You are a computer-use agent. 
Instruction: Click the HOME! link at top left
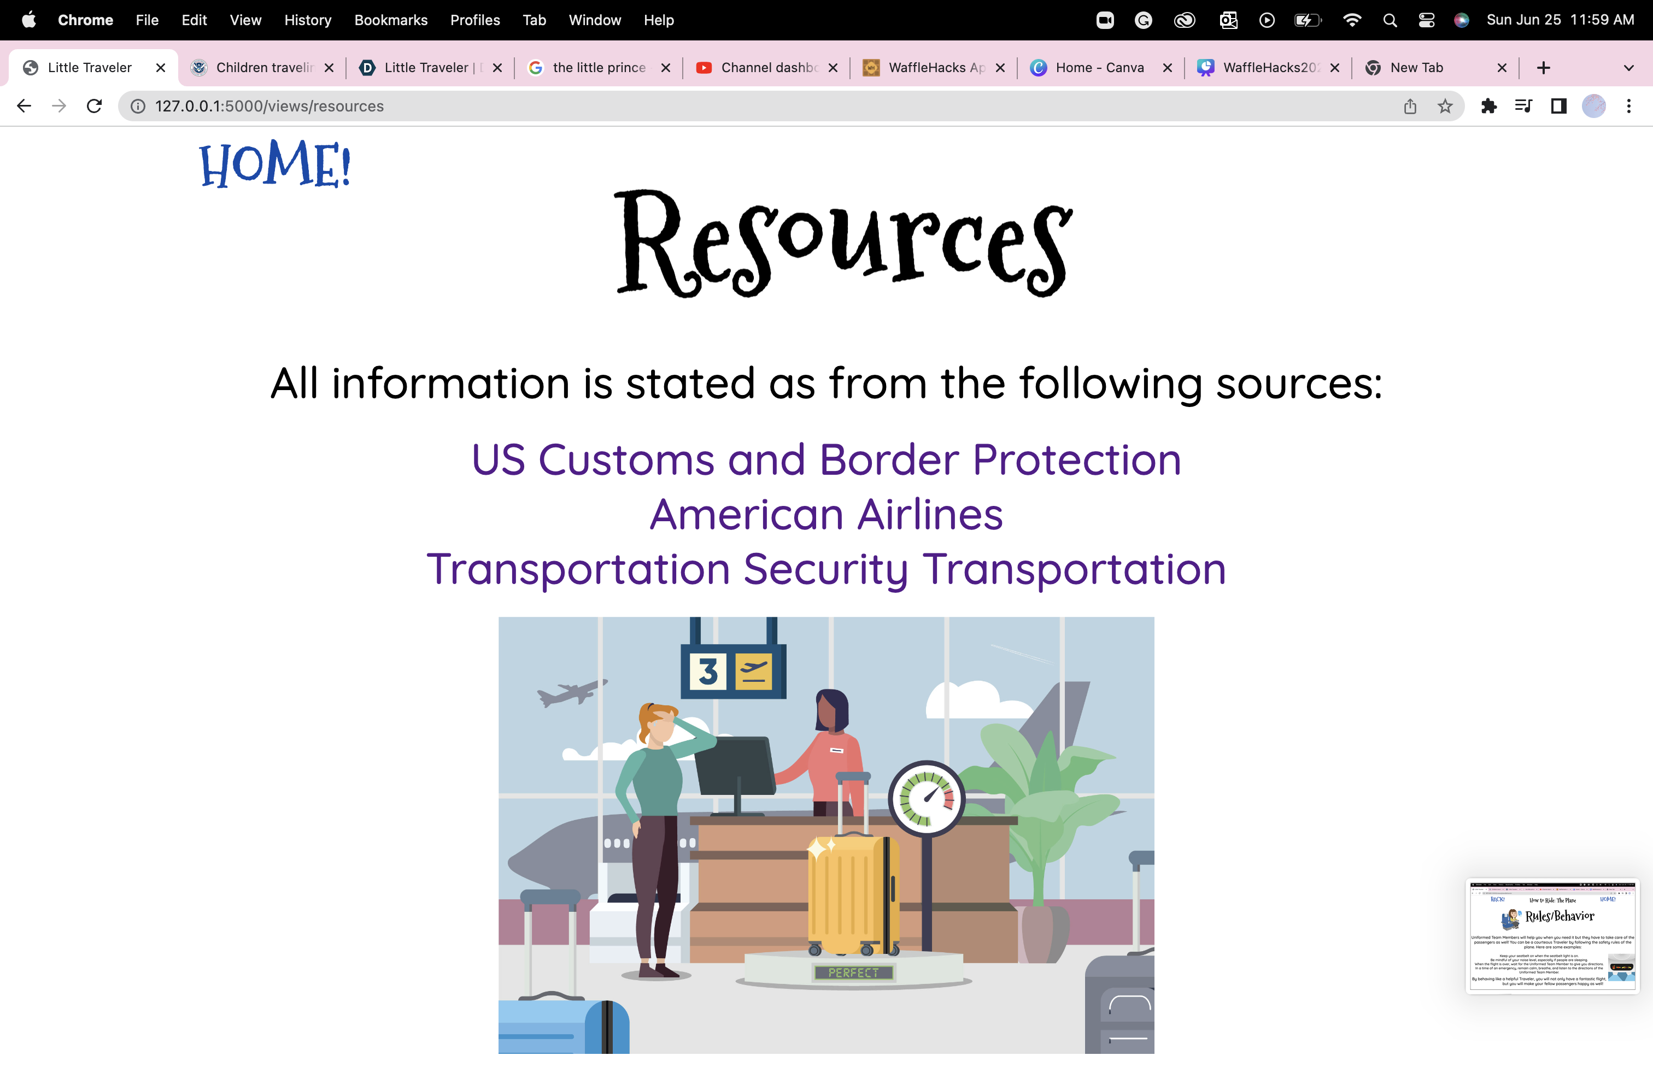coord(275,164)
